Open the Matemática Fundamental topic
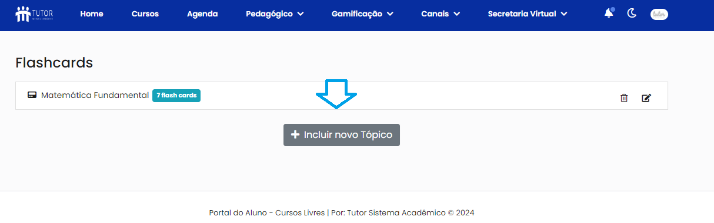This screenshot has width=714, height=223. tap(95, 95)
